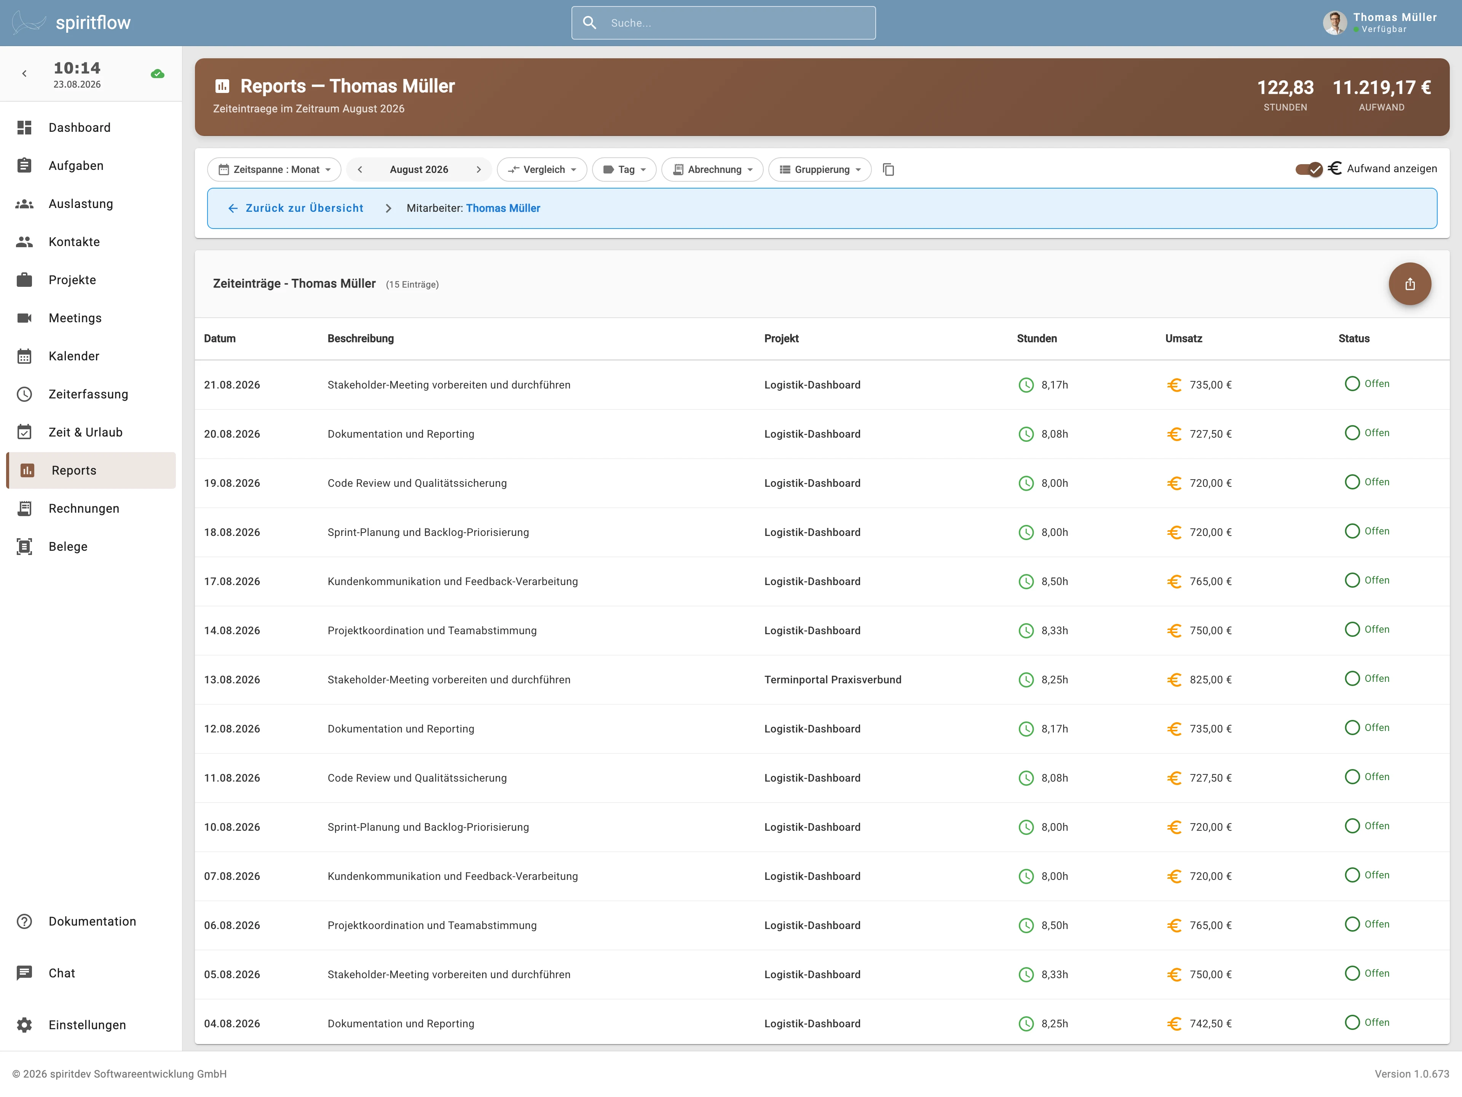Image resolution: width=1462 pixels, height=1097 pixels.
Task: Click the Auslastung group icon
Action: [x=24, y=204]
